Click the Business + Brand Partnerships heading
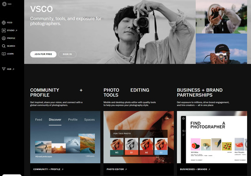251x176 pixels. pos(199,92)
